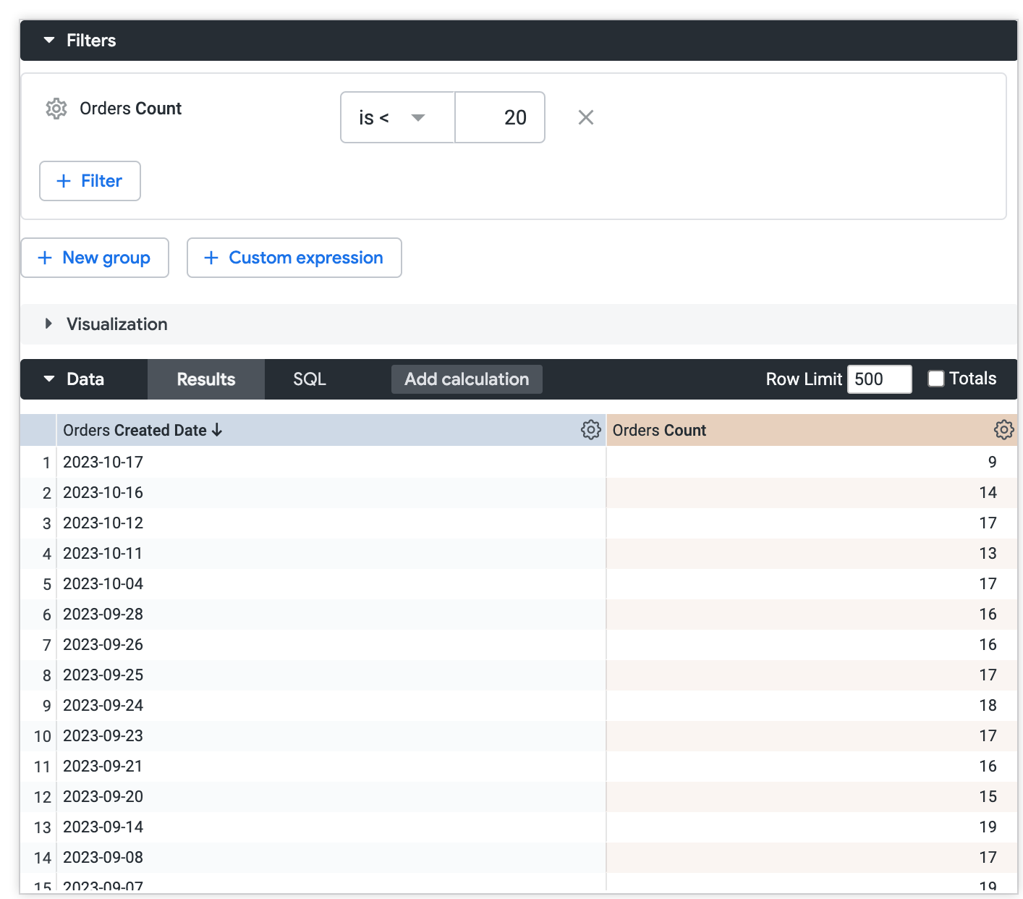
Task: Remove the Orders Count filter with X
Action: [x=586, y=117]
